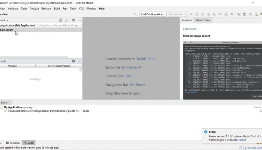Viewport: 262px width, 150px height.
Task: Close the Sync tab
Action: pos(9,103)
